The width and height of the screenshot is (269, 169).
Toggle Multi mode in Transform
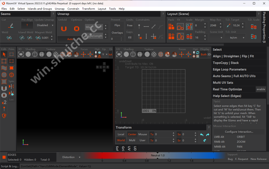click(x=132, y=140)
